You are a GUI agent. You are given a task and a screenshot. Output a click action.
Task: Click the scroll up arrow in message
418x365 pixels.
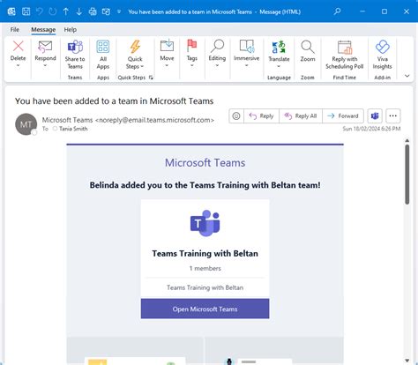point(407,140)
